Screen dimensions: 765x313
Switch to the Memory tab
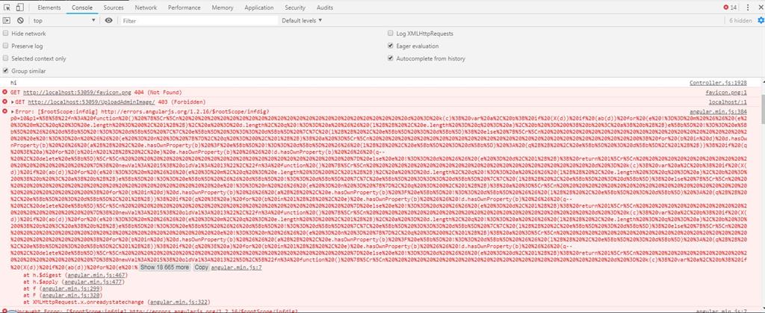pos(223,7)
